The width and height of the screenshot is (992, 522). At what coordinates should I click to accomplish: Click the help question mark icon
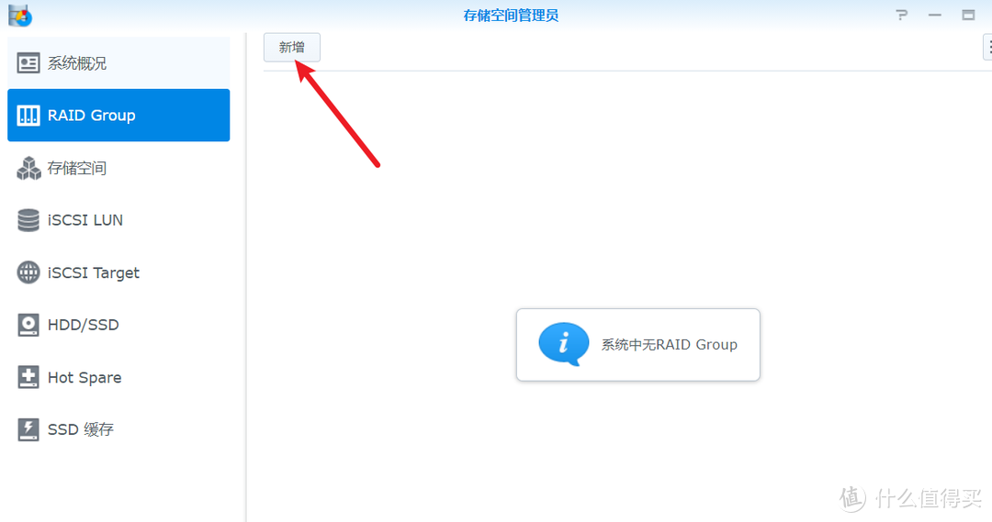(x=902, y=16)
